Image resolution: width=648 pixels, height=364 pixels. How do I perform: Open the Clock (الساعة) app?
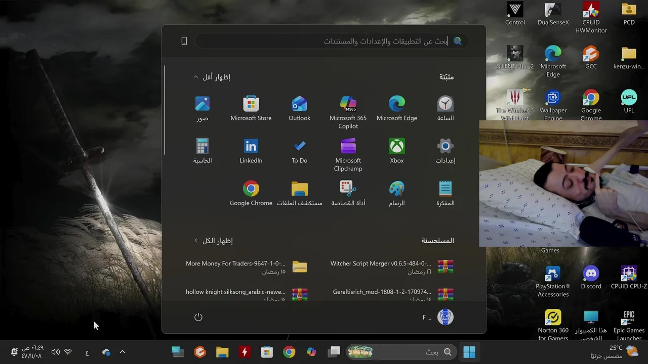coord(445,109)
